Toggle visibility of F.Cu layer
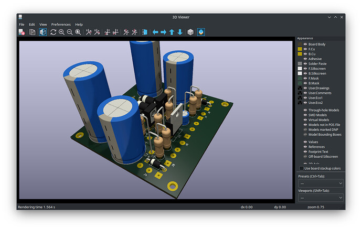 pos(305,49)
